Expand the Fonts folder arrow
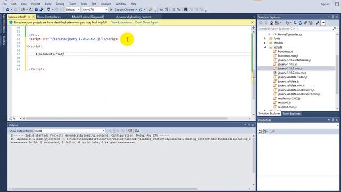This screenshot has height=192, width=341. point(265,38)
